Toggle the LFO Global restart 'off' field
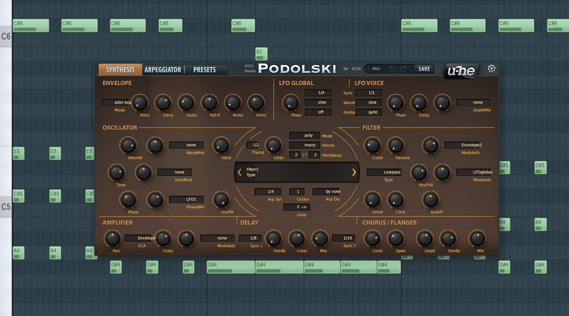Viewport: 569px width, 316px height. (x=318, y=112)
